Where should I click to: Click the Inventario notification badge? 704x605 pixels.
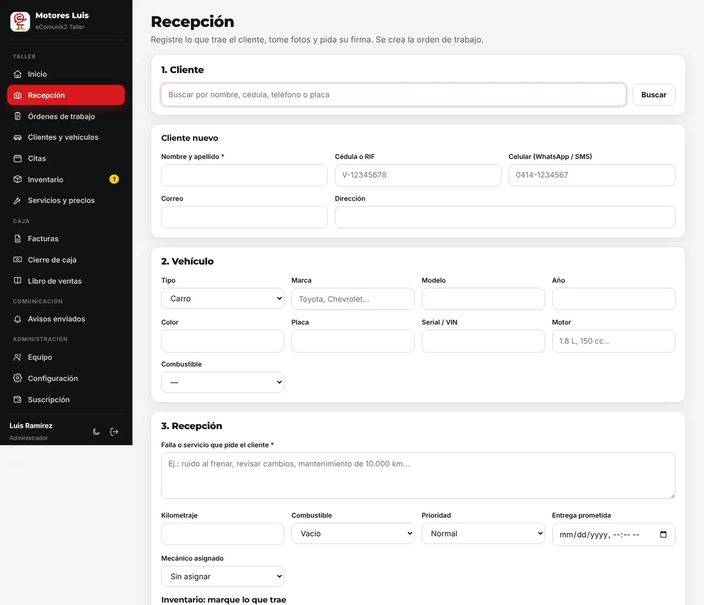[x=114, y=179]
